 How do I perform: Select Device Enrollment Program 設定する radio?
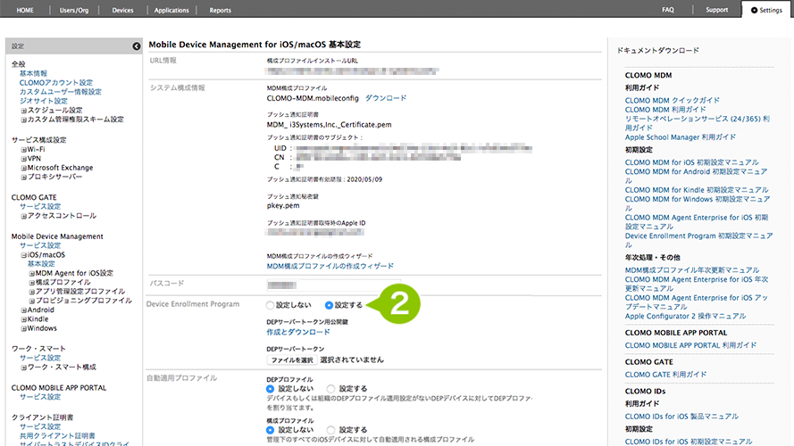[x=330, y=305]
